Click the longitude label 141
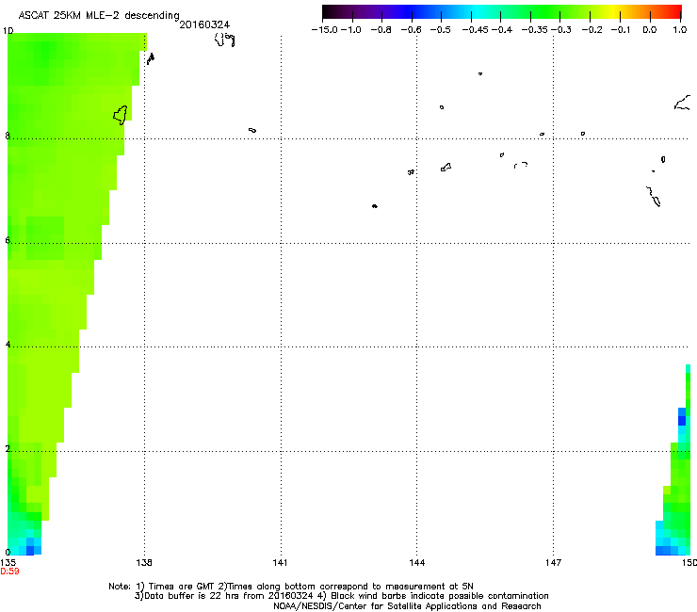Screen dimensions: 697x612 [x=280, y=563]
